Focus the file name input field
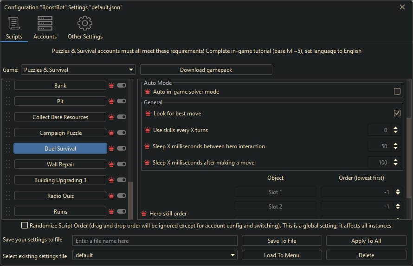413x266 pixels. 155,241
